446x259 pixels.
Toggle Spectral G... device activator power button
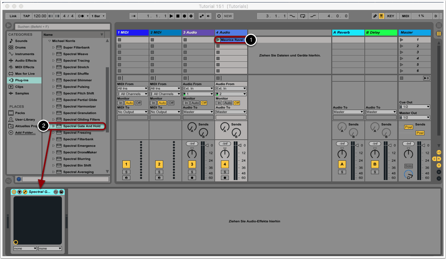coord(14,192)
